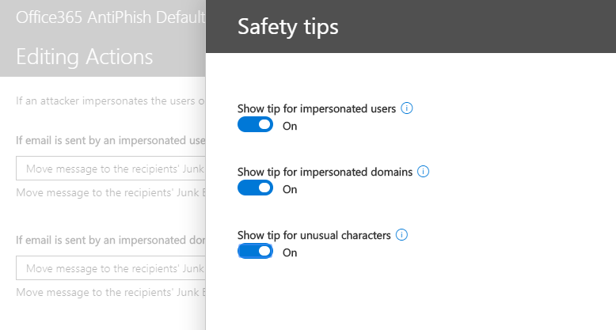Click "If email is sent by an impersonated user" label
Viewport: 616px width, 330px height.
coord(111,141)
